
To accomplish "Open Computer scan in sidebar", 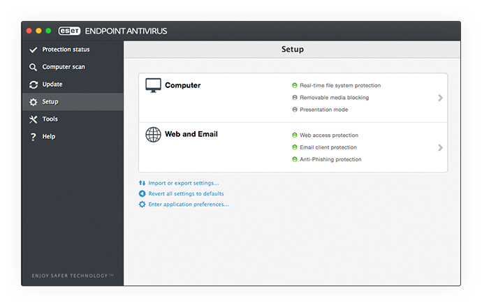I will click(x=73, y=67).
